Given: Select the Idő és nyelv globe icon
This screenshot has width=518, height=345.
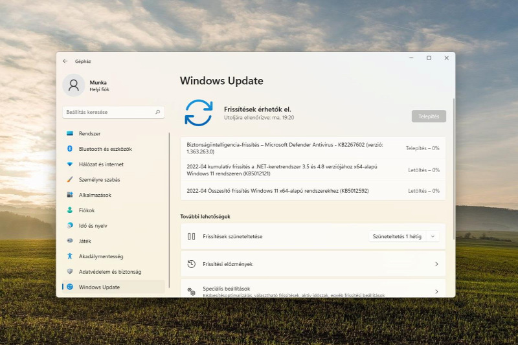Looking at the screenshot, I should [70, 225].
